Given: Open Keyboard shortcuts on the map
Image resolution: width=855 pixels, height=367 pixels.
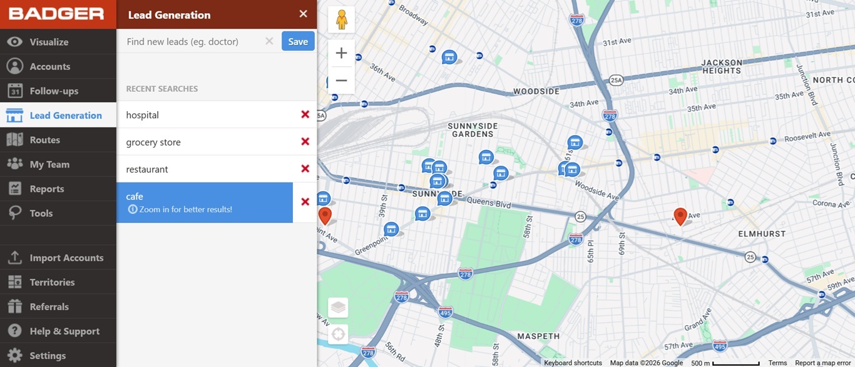Looking at the screenshot, I should pos(573,363).
